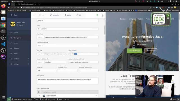The image size is (180, 101).
Task: Open Media in the Sulu sidebar
Action: pos(15,54)
